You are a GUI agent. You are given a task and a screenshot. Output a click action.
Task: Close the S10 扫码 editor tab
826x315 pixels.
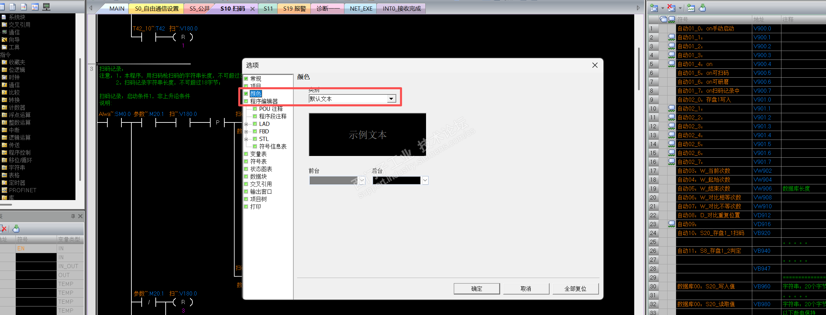[252, 9]
